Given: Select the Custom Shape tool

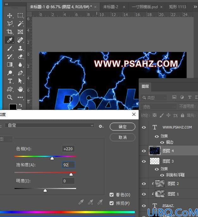Looking at the screenshot, I should [10, 89].
